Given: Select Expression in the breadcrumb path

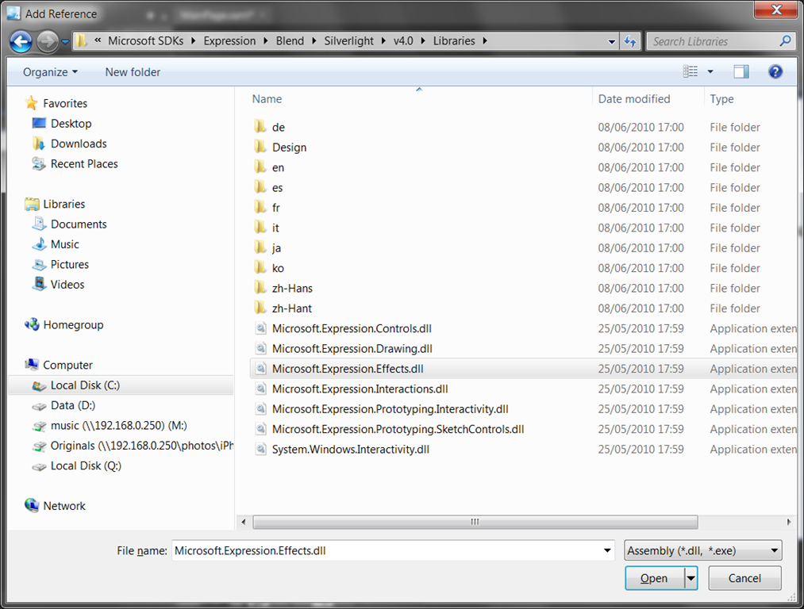Looking at the screenshot, I should tap(229, 41).
